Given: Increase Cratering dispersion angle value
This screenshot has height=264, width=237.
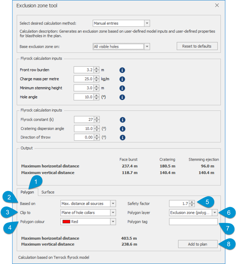Looking at the screenshot, I should [97, 127].
